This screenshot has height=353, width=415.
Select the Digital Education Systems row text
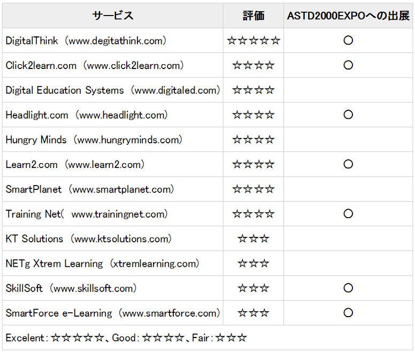point(113,90)
